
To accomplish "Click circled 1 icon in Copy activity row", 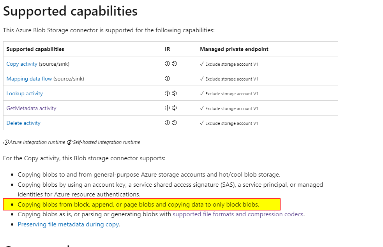I will coord(167,64).
